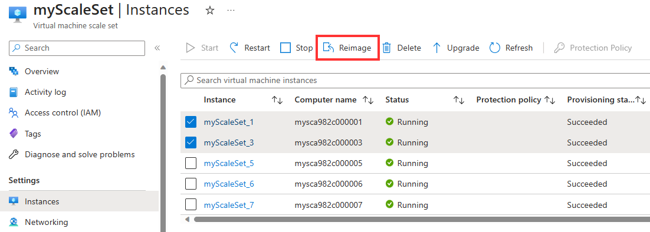Click computer name mysca982c000005
650x232 pixels.
[329, 163]
